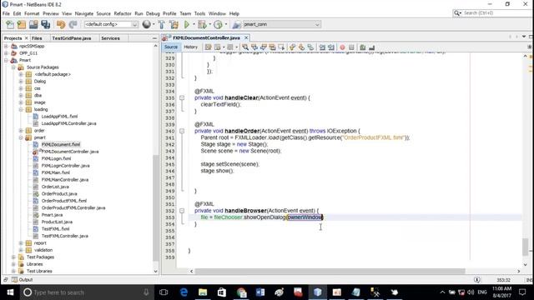Expand the Test Packages node
This screenshot has width=534, height=300.
coord(13,257)
